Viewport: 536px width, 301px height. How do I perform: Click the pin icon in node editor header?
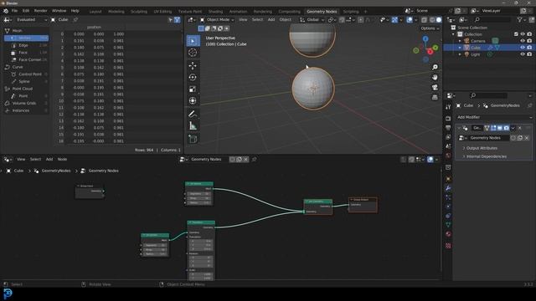254,160
